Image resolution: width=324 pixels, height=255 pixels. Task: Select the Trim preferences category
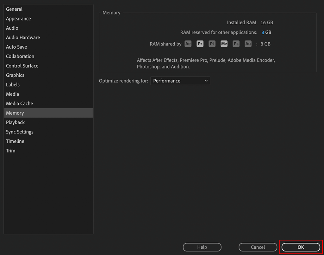(48, 151)
